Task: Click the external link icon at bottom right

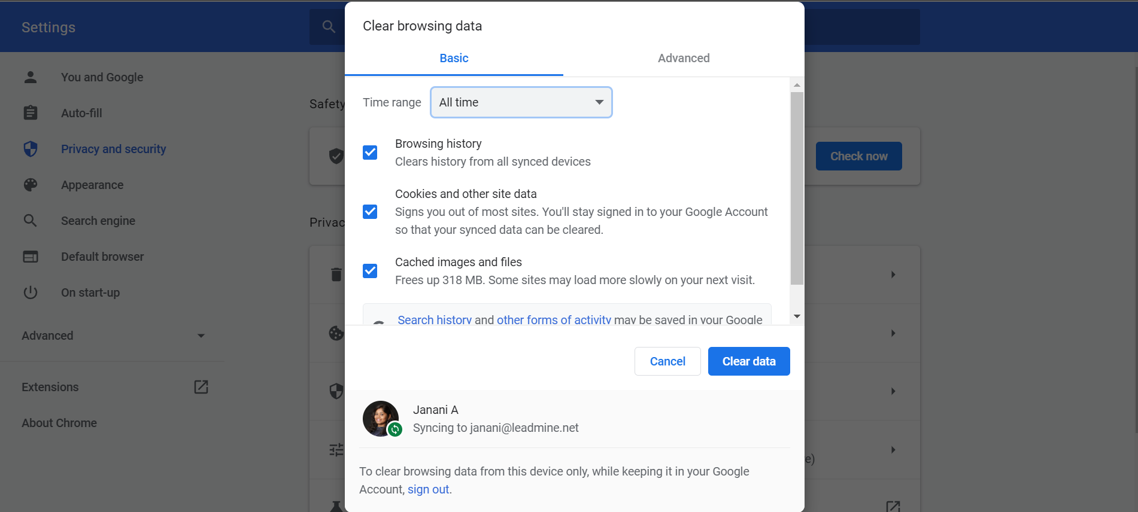Action: point(893,506)
